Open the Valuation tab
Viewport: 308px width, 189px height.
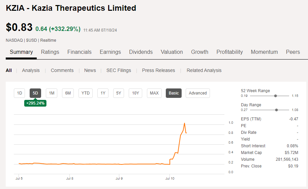(172, 52)
